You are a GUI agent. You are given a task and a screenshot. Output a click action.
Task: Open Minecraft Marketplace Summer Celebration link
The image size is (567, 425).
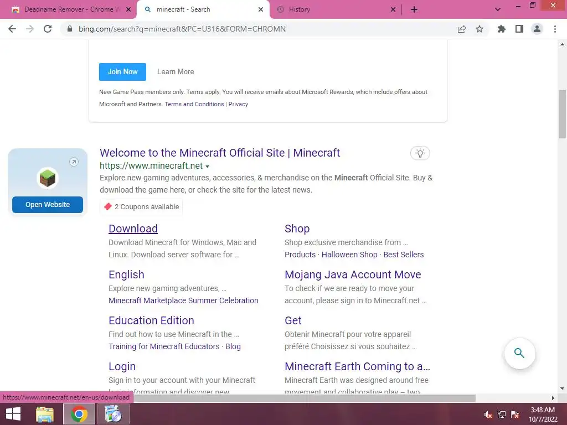[183, 300]
